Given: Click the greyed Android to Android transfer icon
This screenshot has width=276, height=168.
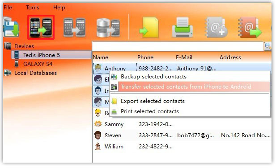Looking at the screenshot, I should tap(74, 28).
